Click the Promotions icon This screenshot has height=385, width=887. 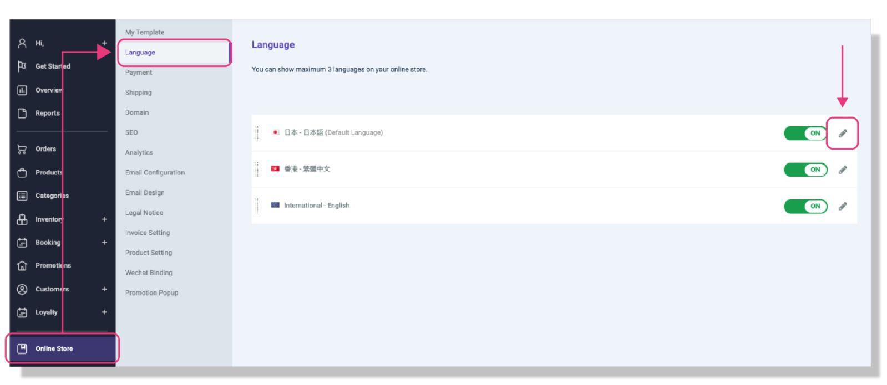coord(22,266)
